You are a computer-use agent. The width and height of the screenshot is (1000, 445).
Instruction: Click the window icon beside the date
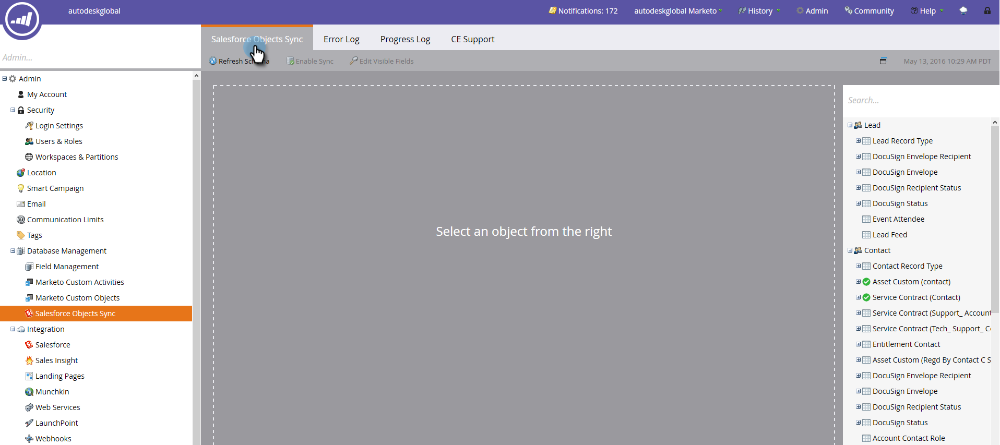tap(883, 61)
